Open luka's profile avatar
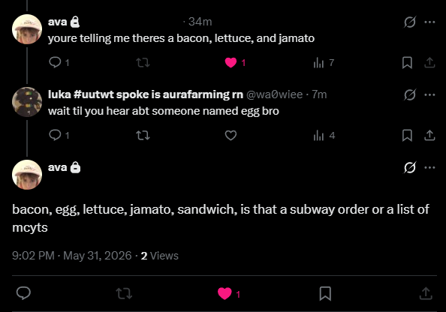 pos(27,102)
